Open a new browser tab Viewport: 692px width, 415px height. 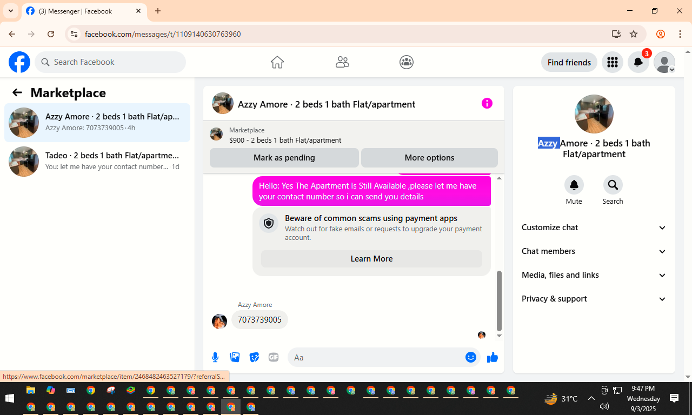pos(158,11)
